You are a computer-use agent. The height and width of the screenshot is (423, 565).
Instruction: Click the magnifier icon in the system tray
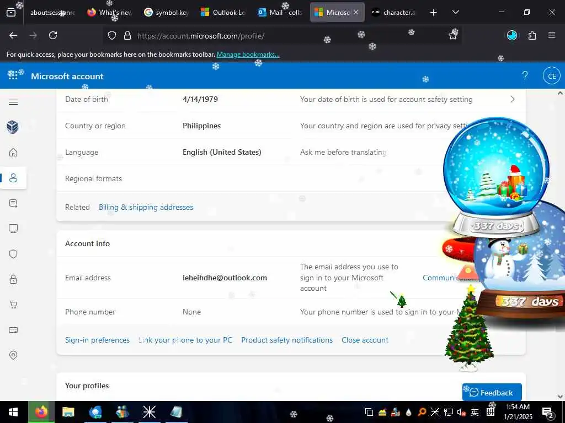422,412
